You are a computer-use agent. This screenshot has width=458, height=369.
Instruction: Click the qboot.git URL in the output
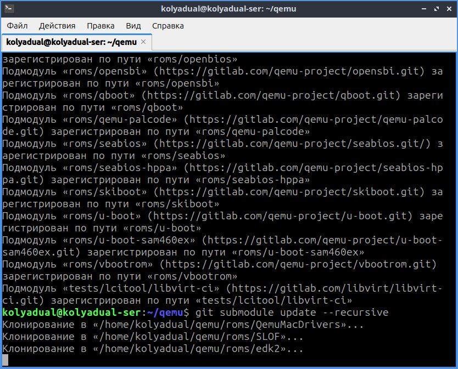[271, 95]
